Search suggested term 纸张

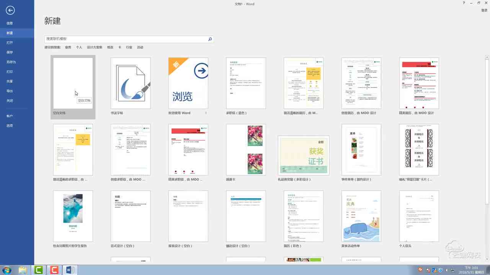pos(110,47)
